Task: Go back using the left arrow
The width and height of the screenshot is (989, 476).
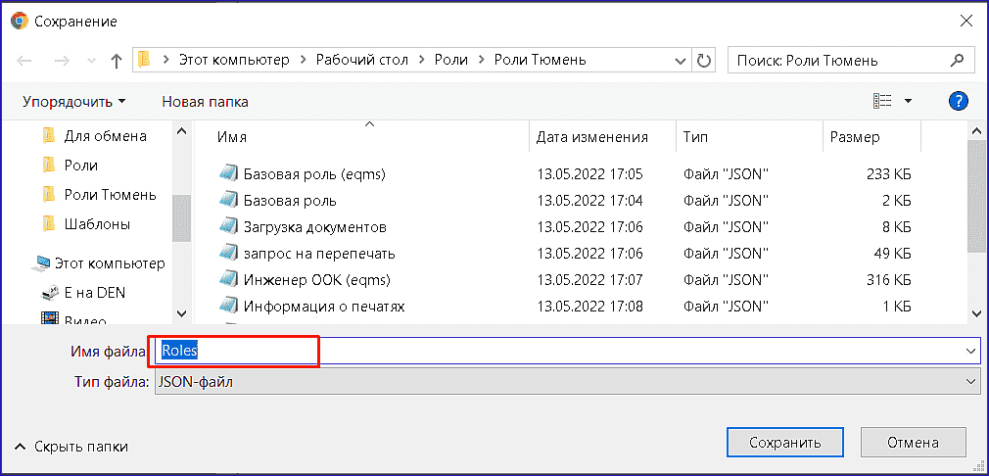Action: [24, 61]
